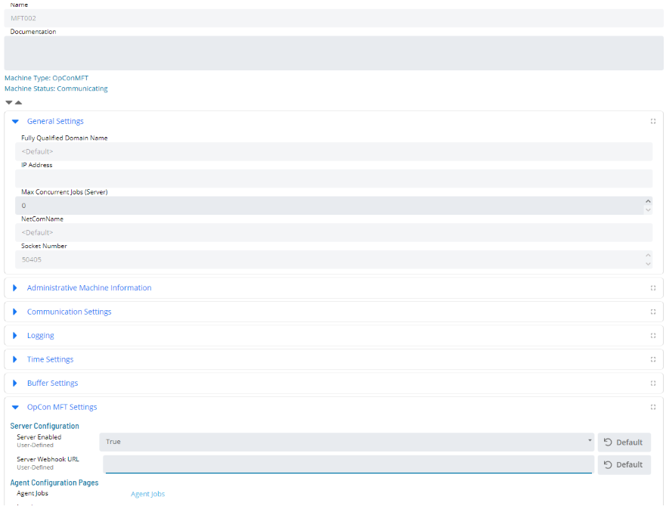
Task: Click the Logging heading text
Action: [x=40, y=336]
